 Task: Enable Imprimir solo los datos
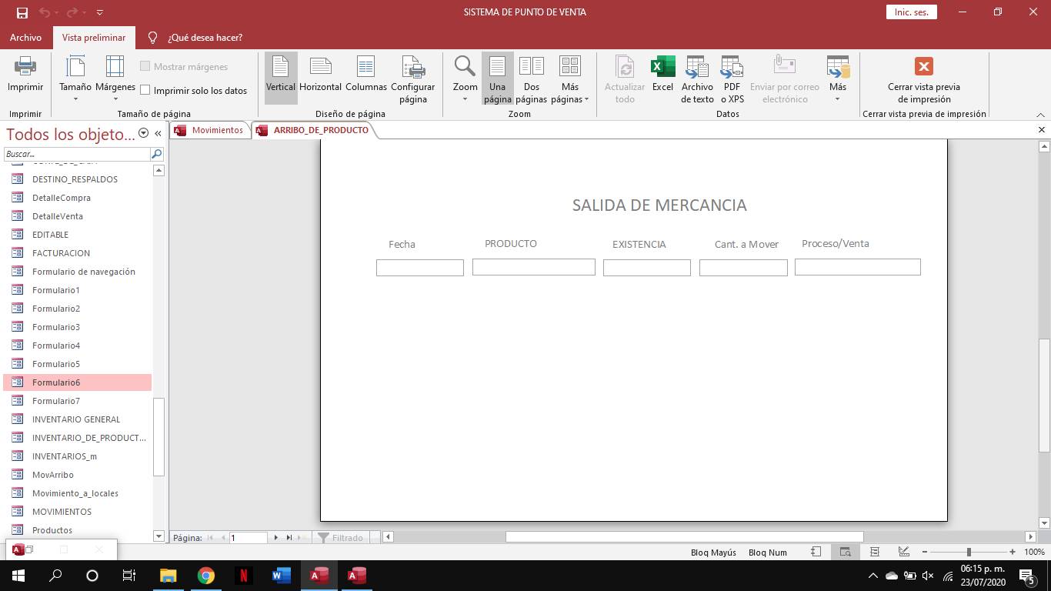tap(145, 90)
